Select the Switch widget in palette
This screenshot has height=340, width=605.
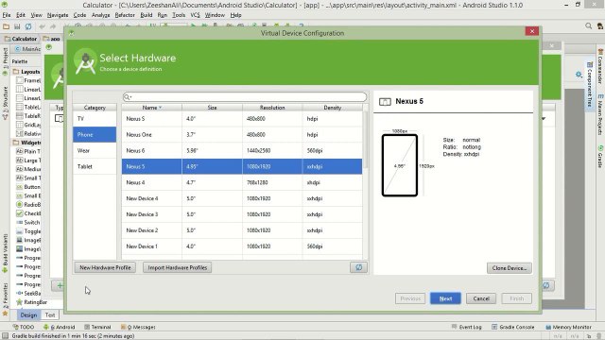tap(28, 223)
